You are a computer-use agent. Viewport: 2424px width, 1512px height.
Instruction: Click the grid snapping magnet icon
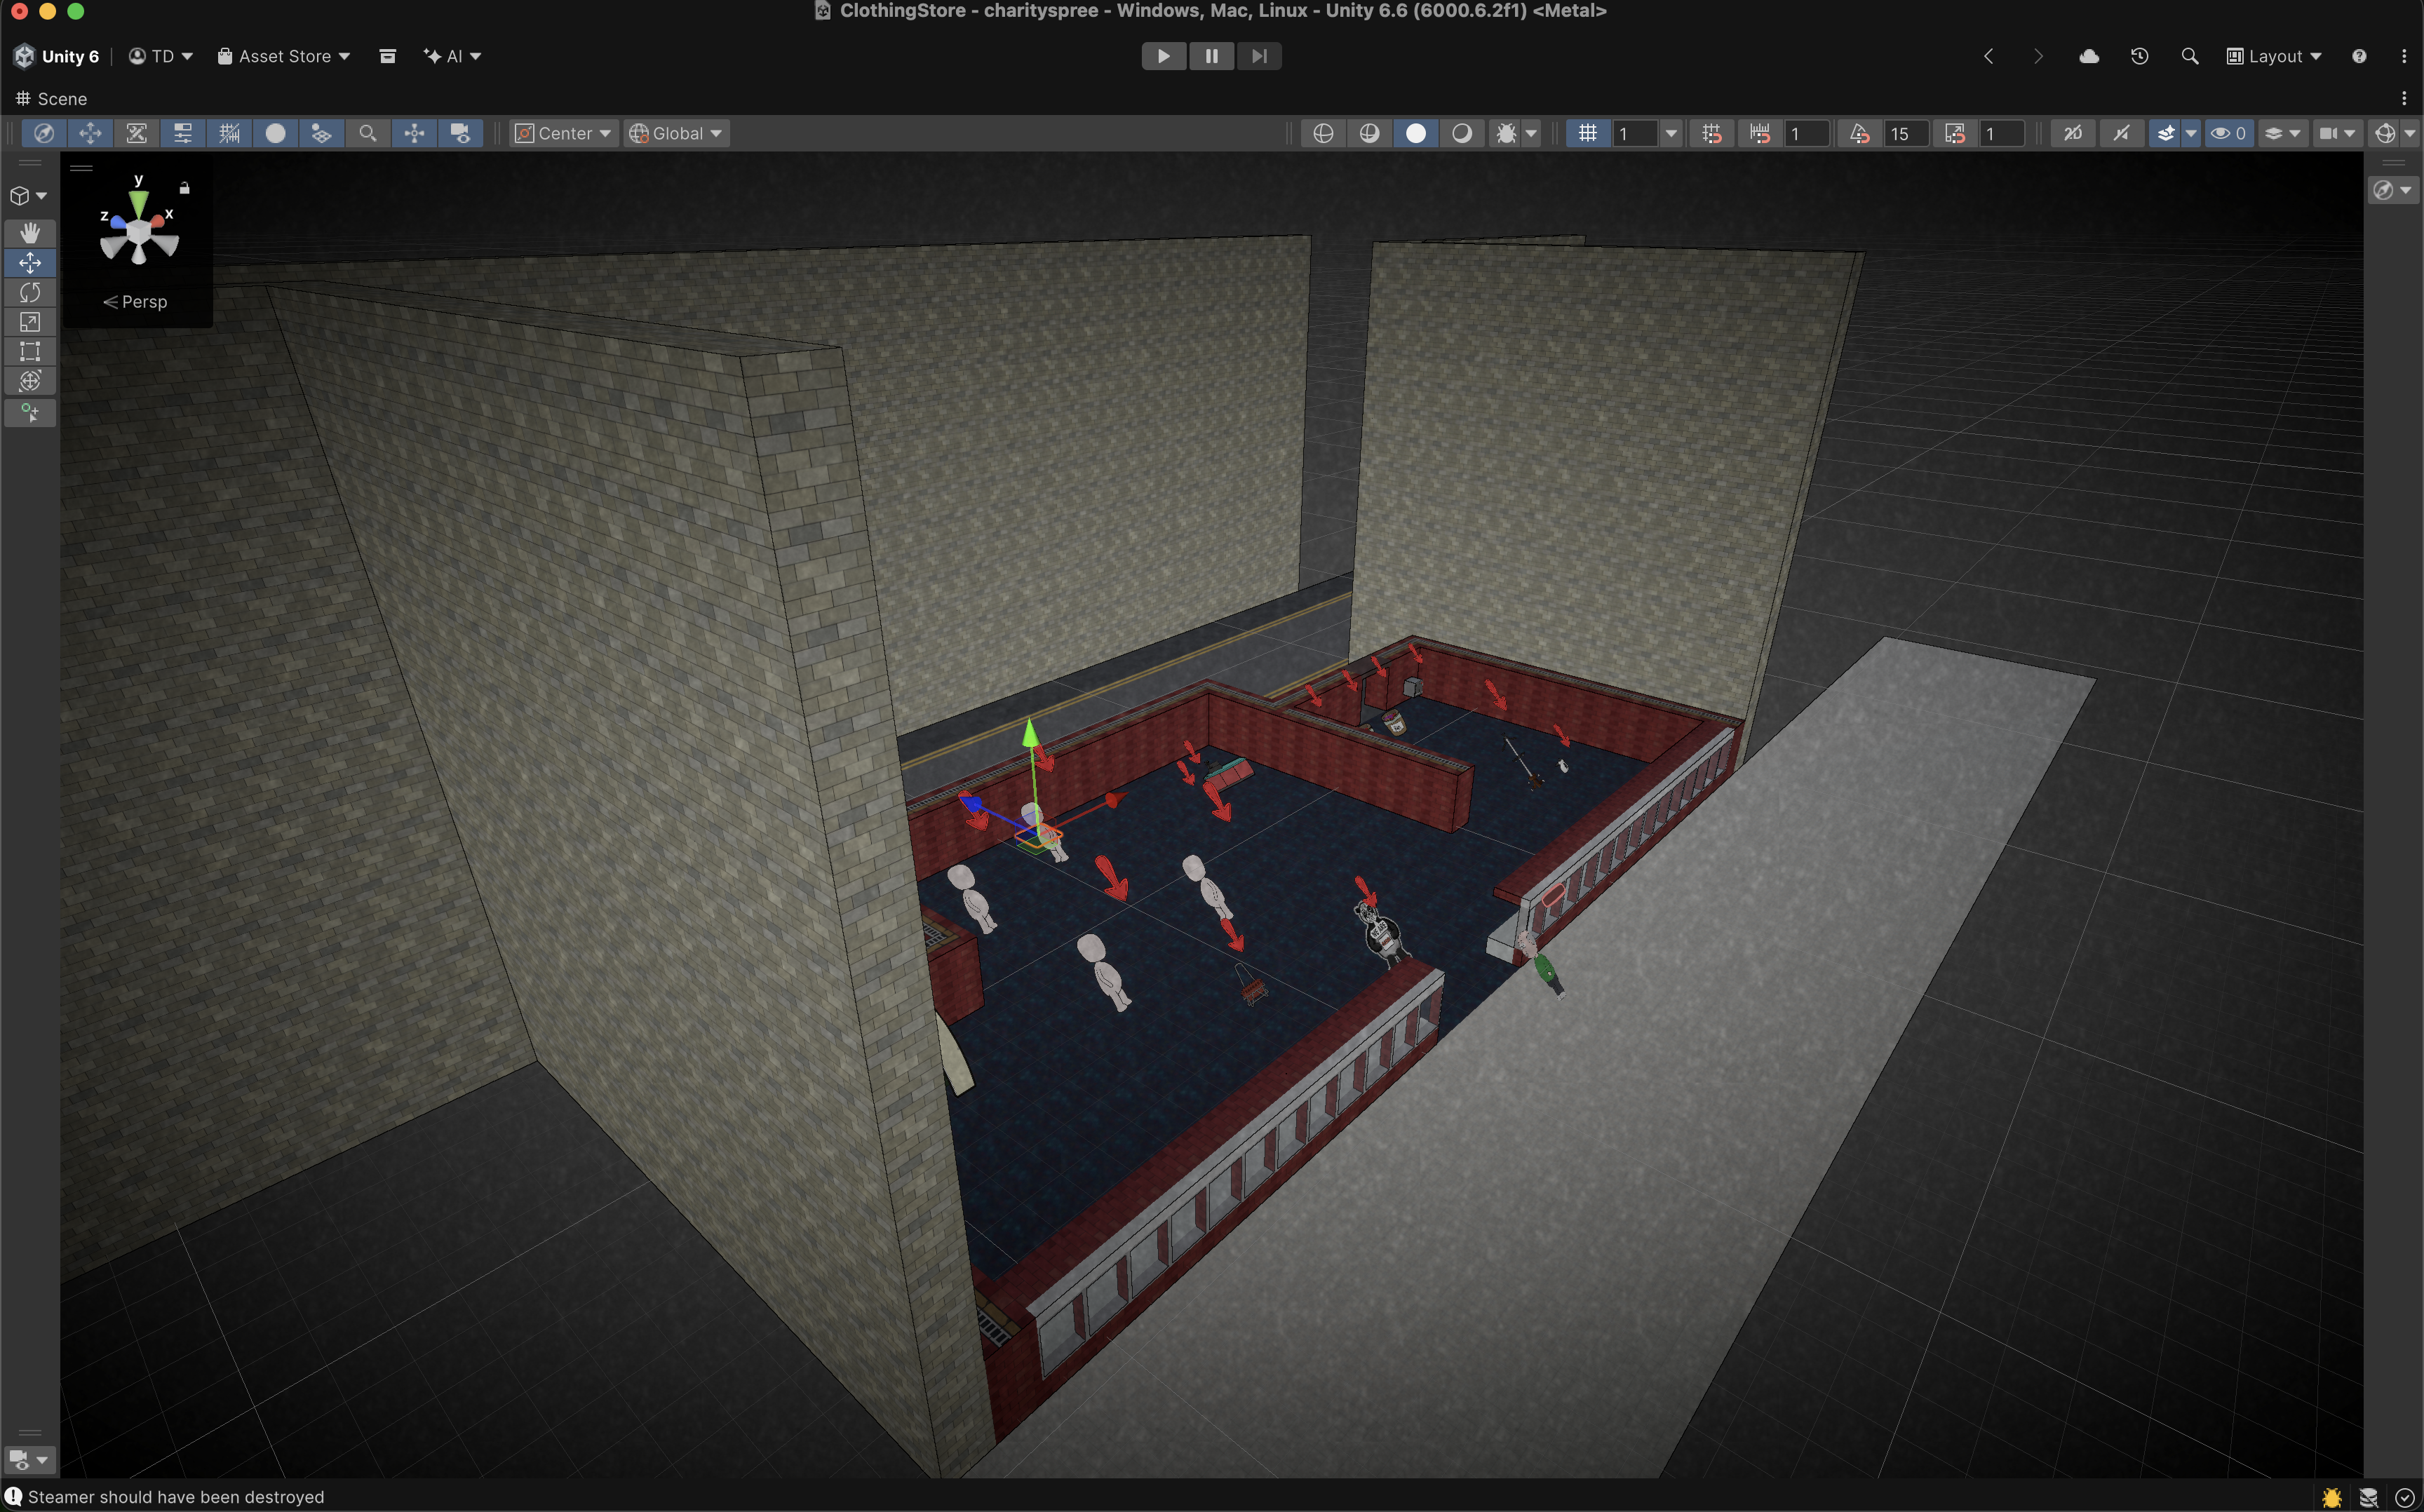coord(1711,133)
